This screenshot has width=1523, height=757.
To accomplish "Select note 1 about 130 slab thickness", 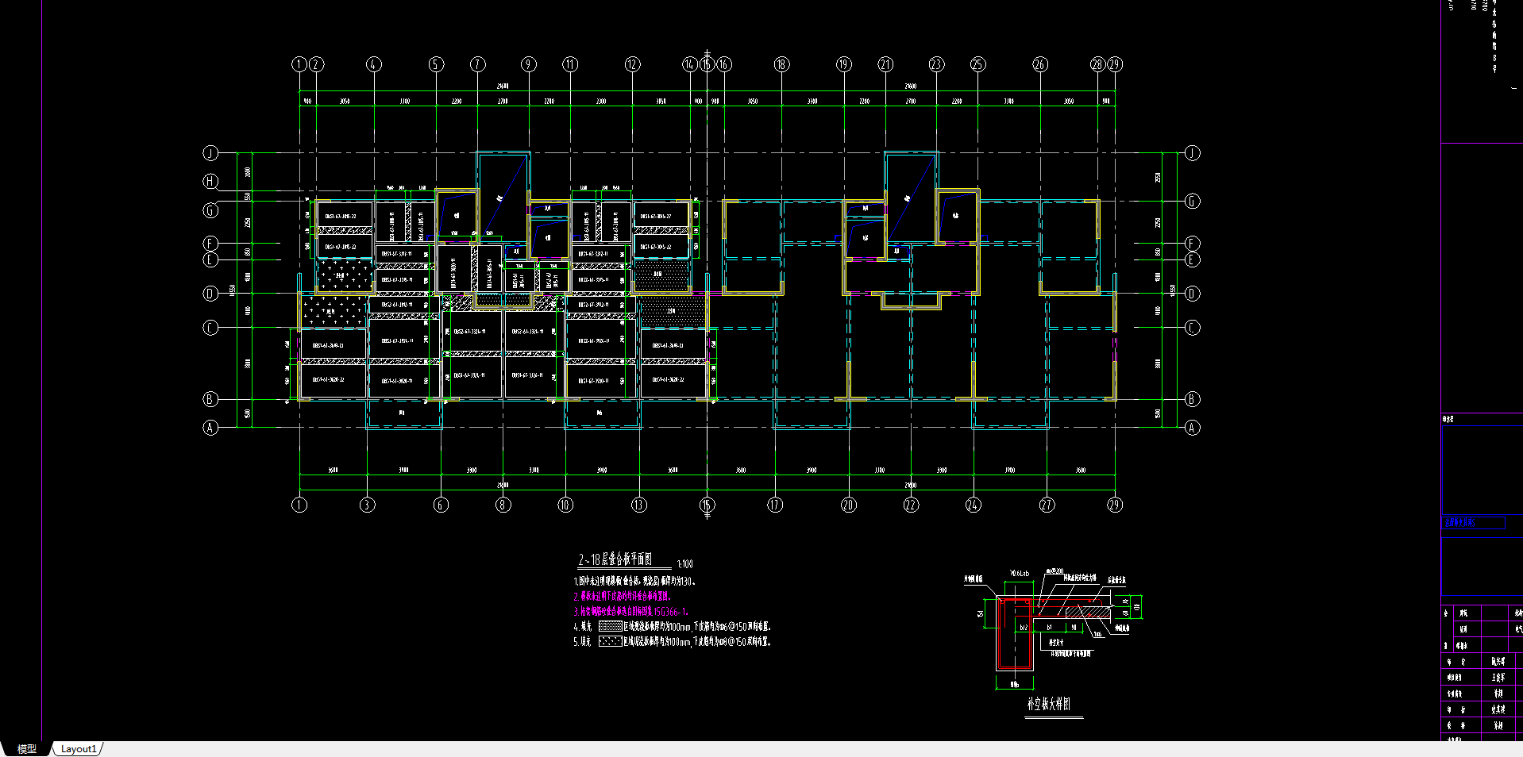I will (x=634, y=581).
